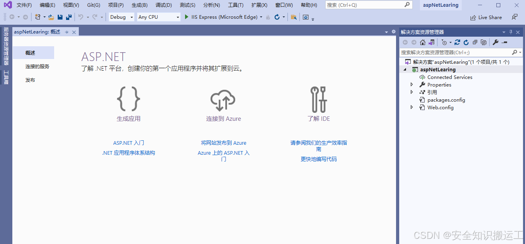Click the navigate forward arrow in main toolbar
Image resolution: width=525 pixels, height=244 pixels.
pyautogui.click(x=25, y=17)
